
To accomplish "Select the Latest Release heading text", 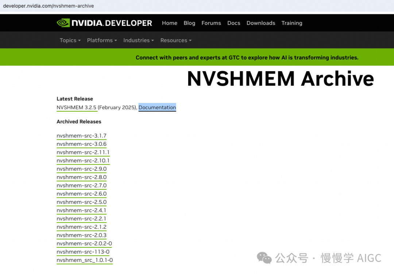I will coord(75,99).
